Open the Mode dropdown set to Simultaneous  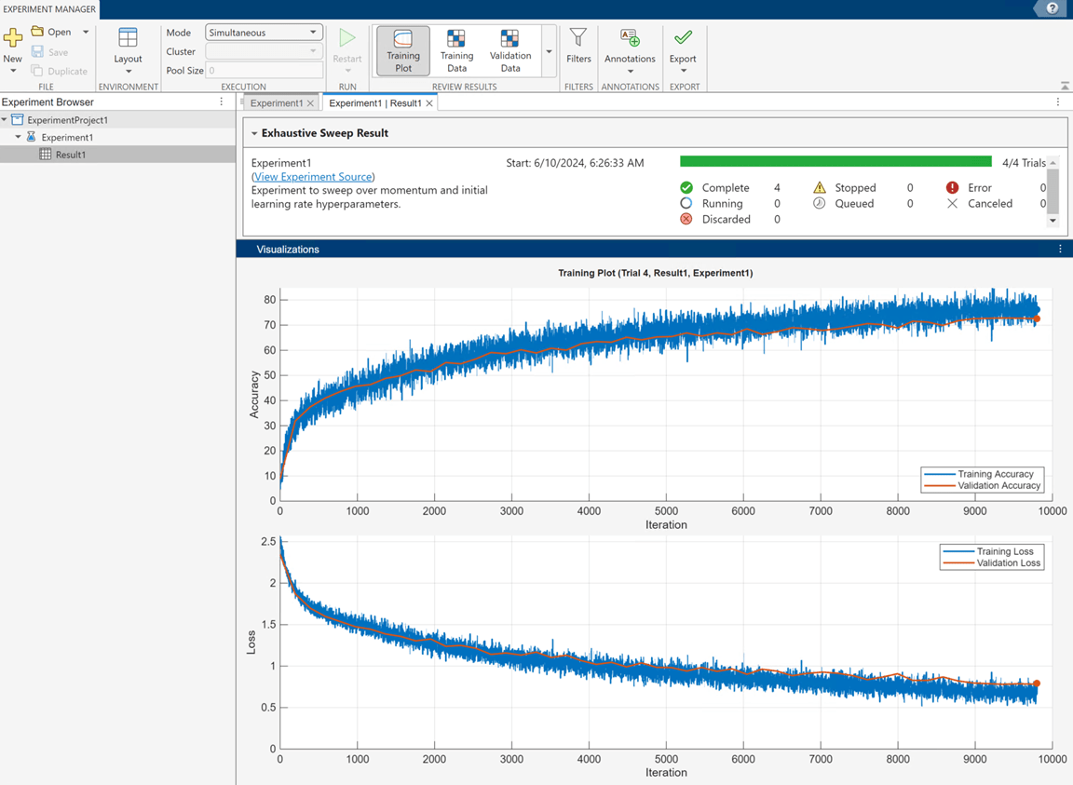(x=264, y=33)
